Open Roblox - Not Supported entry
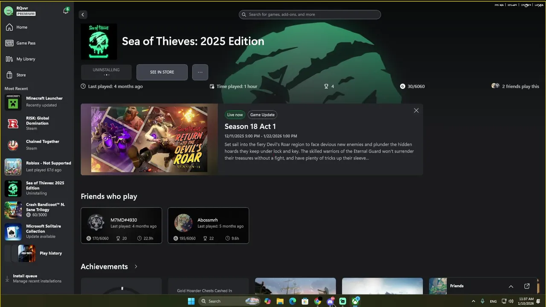The width and height of the screenshot is (546, 307). pyautogui.click(x=38, y=166)
